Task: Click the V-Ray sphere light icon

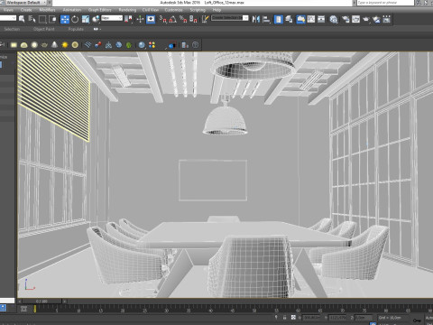Action: point(34,45)
